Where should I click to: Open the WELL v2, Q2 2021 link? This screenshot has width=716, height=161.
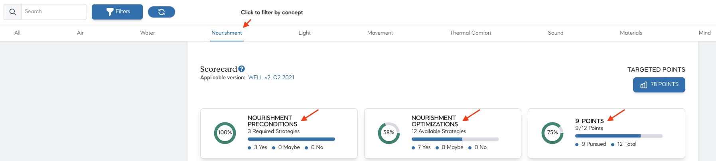point(271,77)
